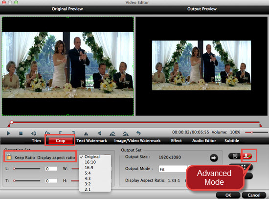Click the bottom crop handle on Original Preview
Screen dimensions: 269x199
(x=68, y=115)
